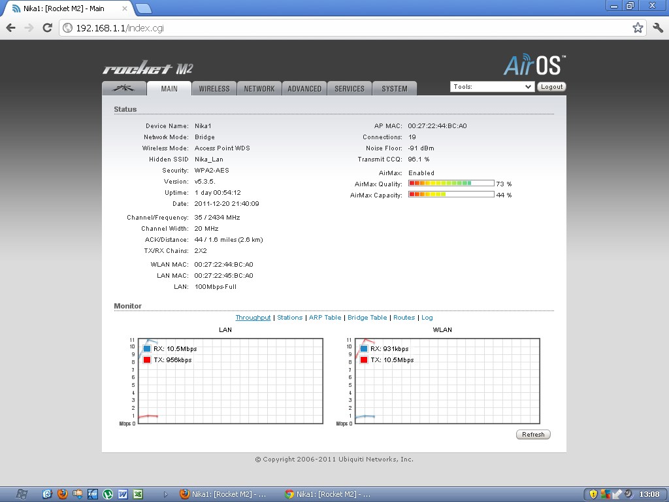Close the Nika1 Rocket M2 browser tab
Image resolution: width=669 pixels, height=502 pixels.
coord(125,8)
